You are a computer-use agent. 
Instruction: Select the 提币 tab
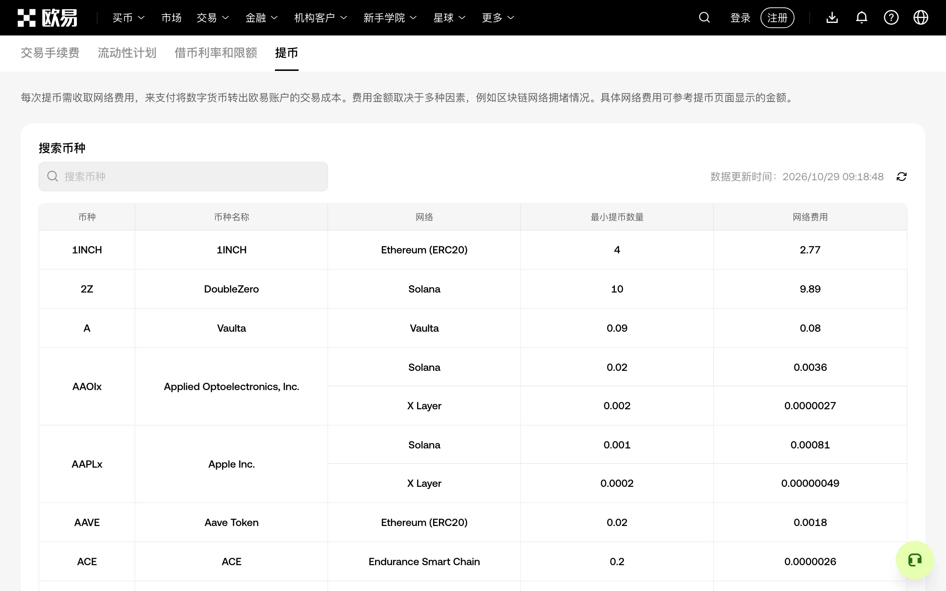click(x=286, y=53)
